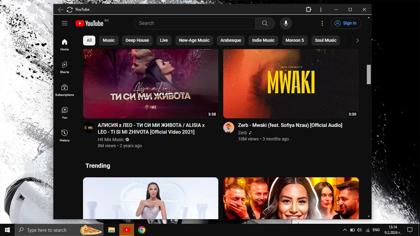Screen dimensions: 420x236
Task: Go back using the window back arrow
Action: [x=60, y=10]
